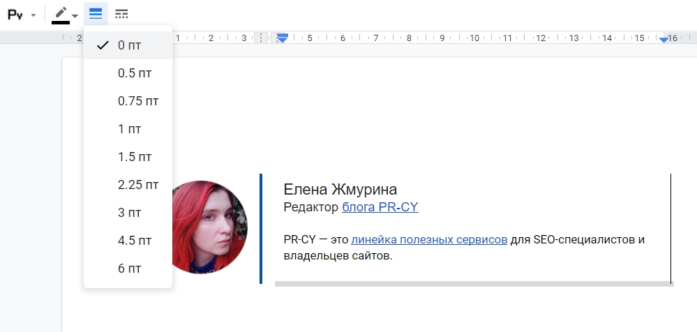Select 0 пт border width
Viewport: 697px width, 332px height.
point(128,45)
